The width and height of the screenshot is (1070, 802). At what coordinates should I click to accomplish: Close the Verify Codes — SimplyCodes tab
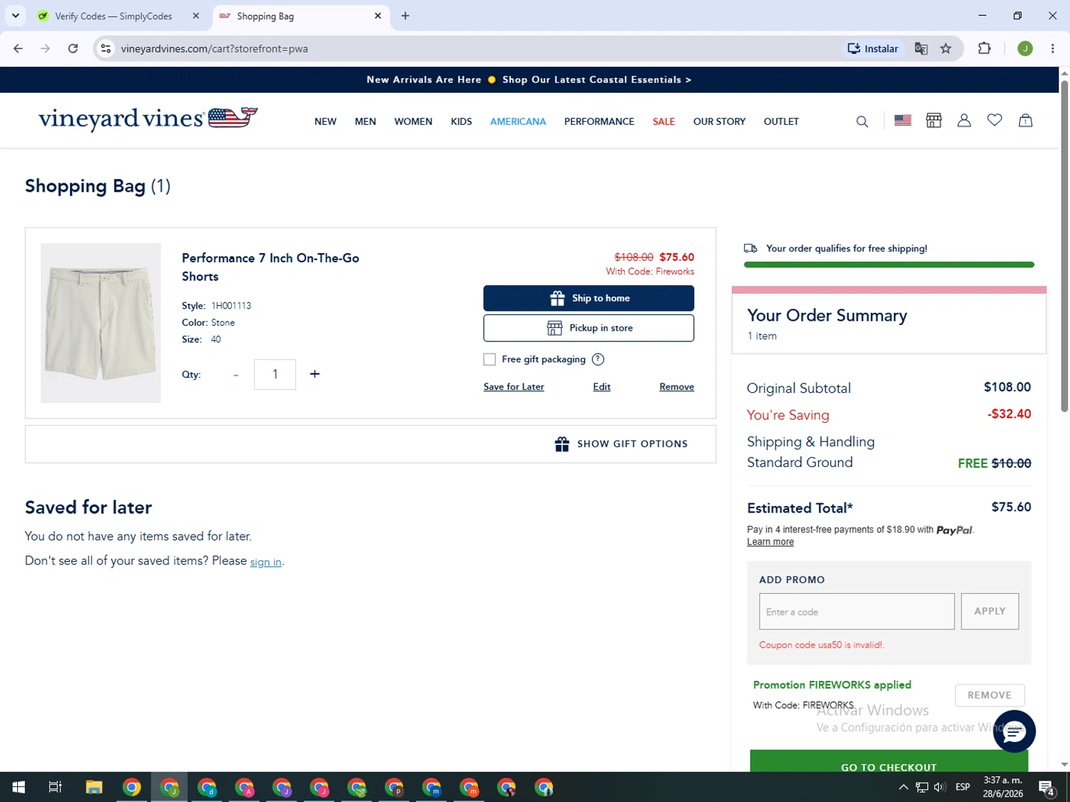pyautogui.click(x=196, y=16)
